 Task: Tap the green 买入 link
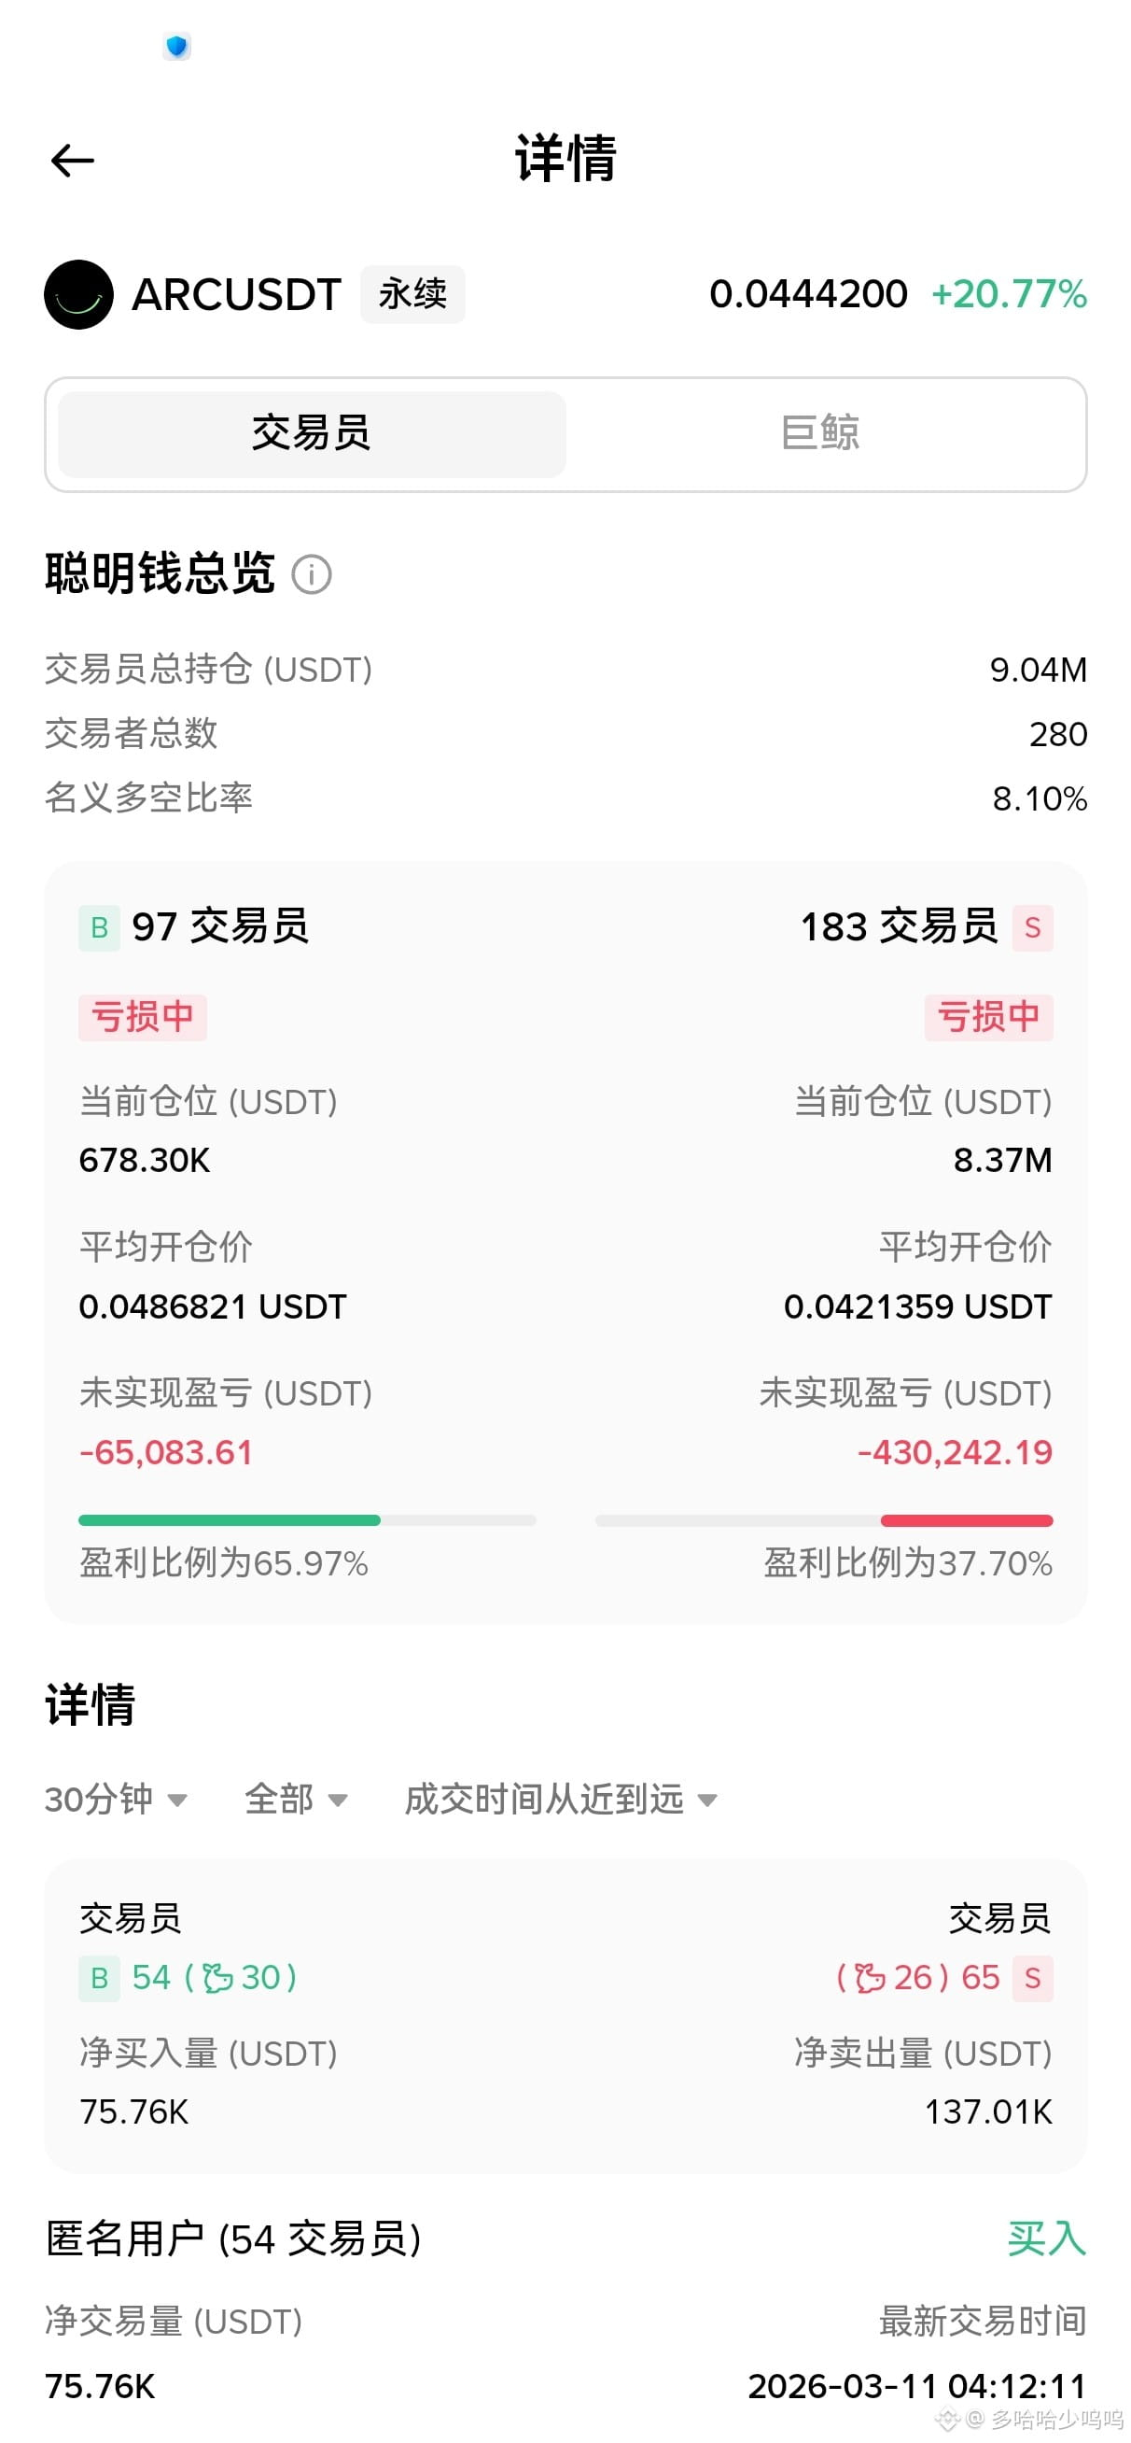click(1047, 2238)
